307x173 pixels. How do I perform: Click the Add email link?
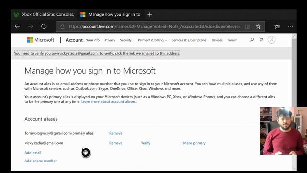(33, 153)
